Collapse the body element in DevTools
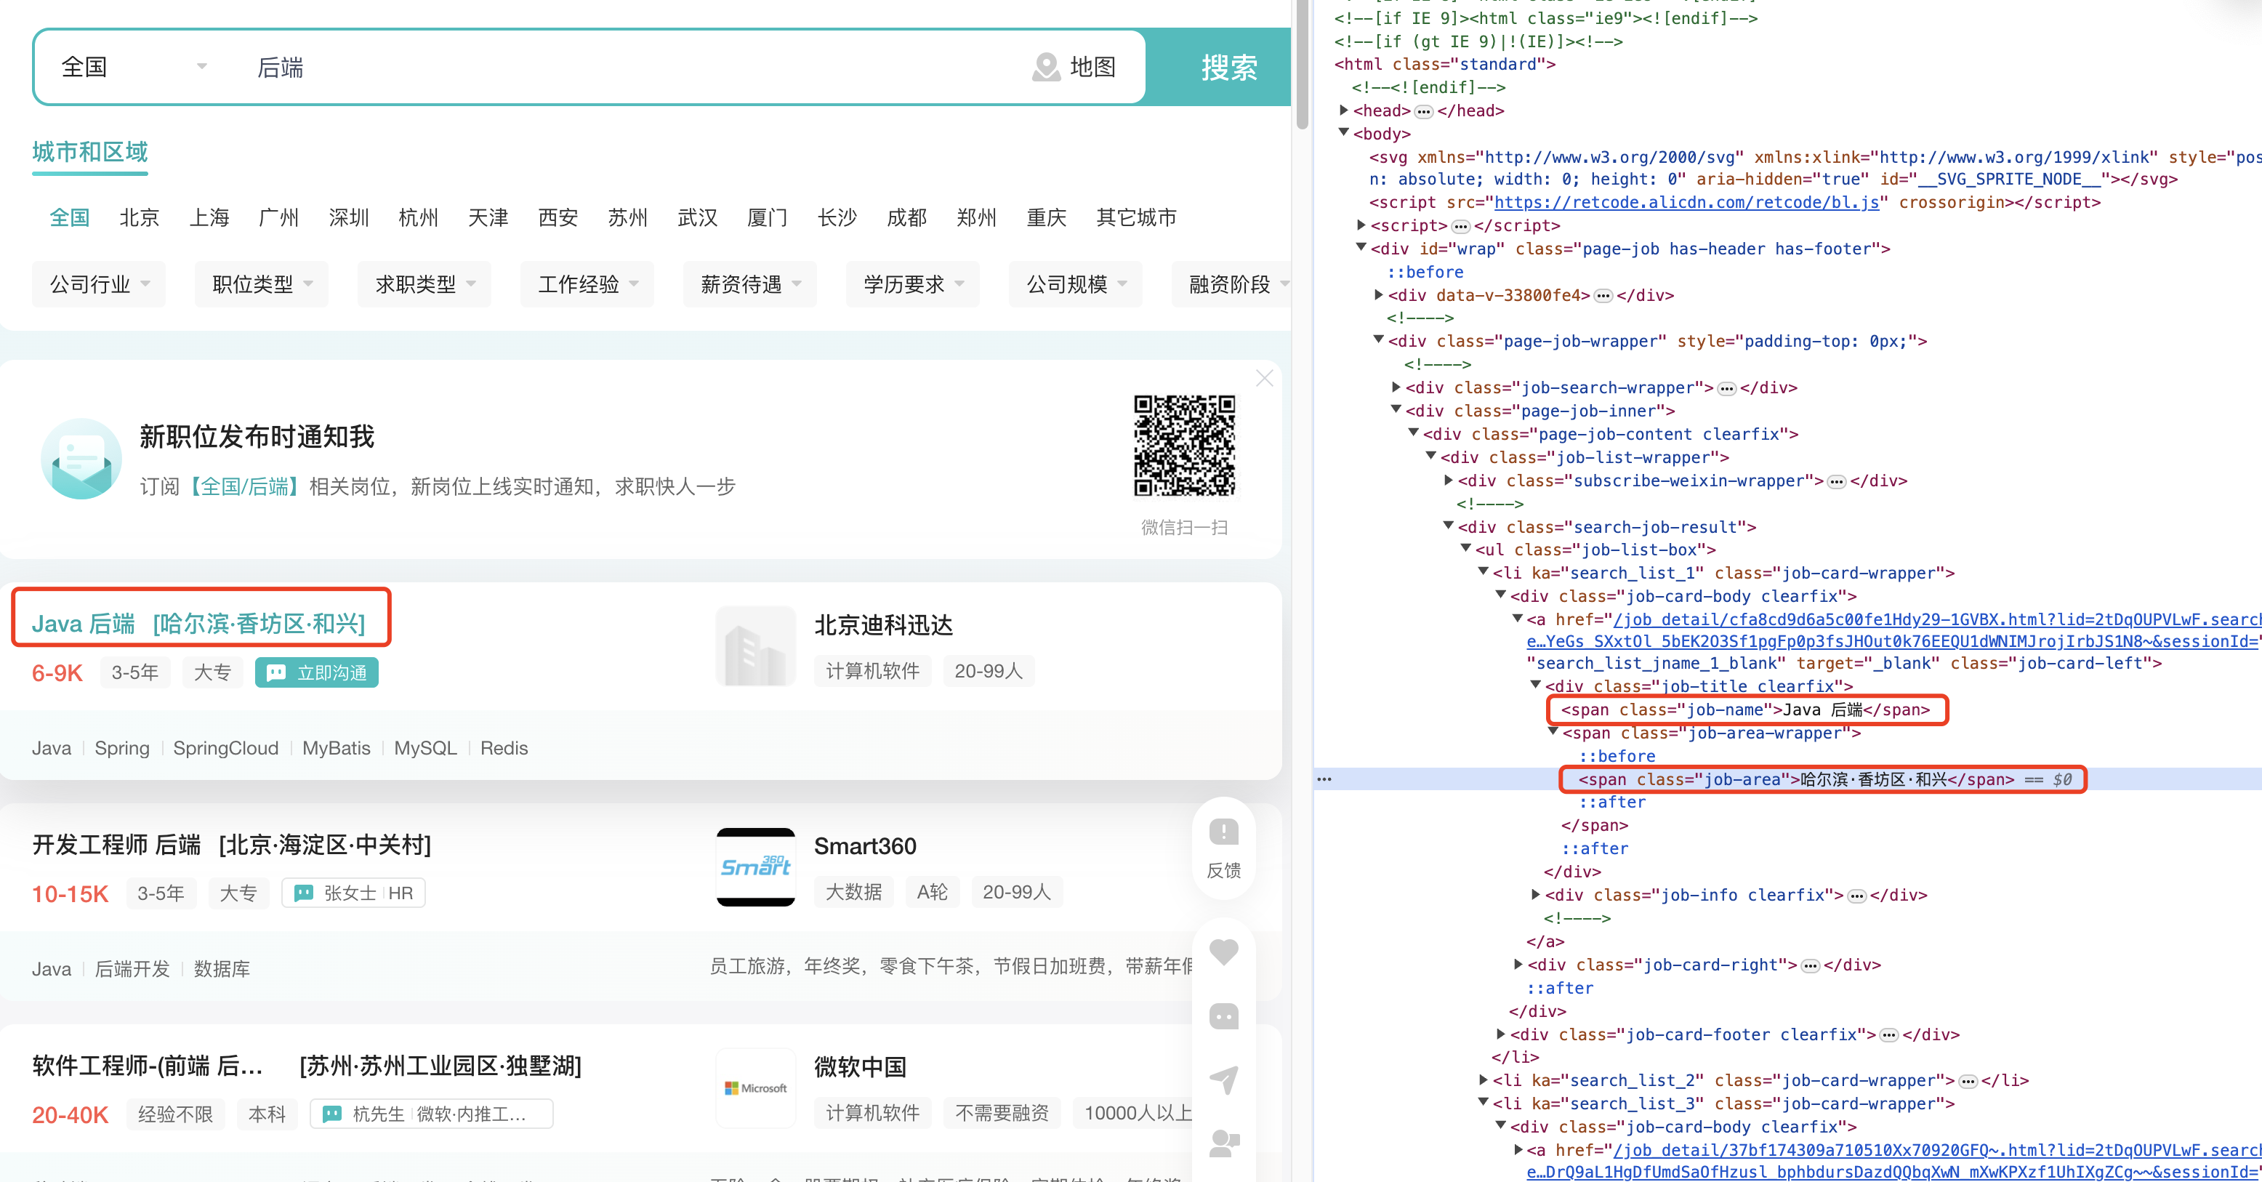Viewport: 2262px width, 1182px height. pos(1343,132)
